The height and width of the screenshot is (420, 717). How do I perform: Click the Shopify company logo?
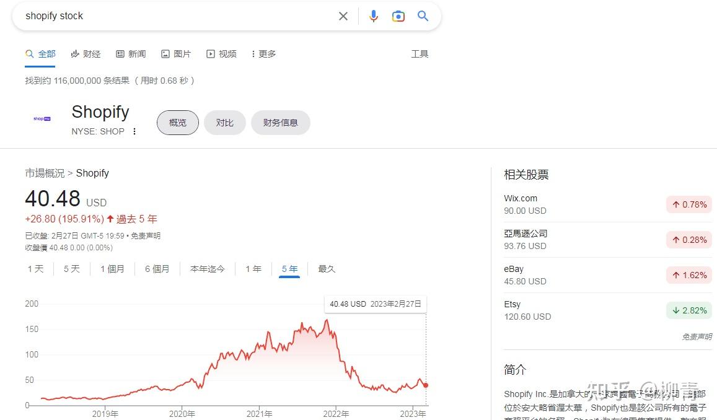(x=41, y=118)
